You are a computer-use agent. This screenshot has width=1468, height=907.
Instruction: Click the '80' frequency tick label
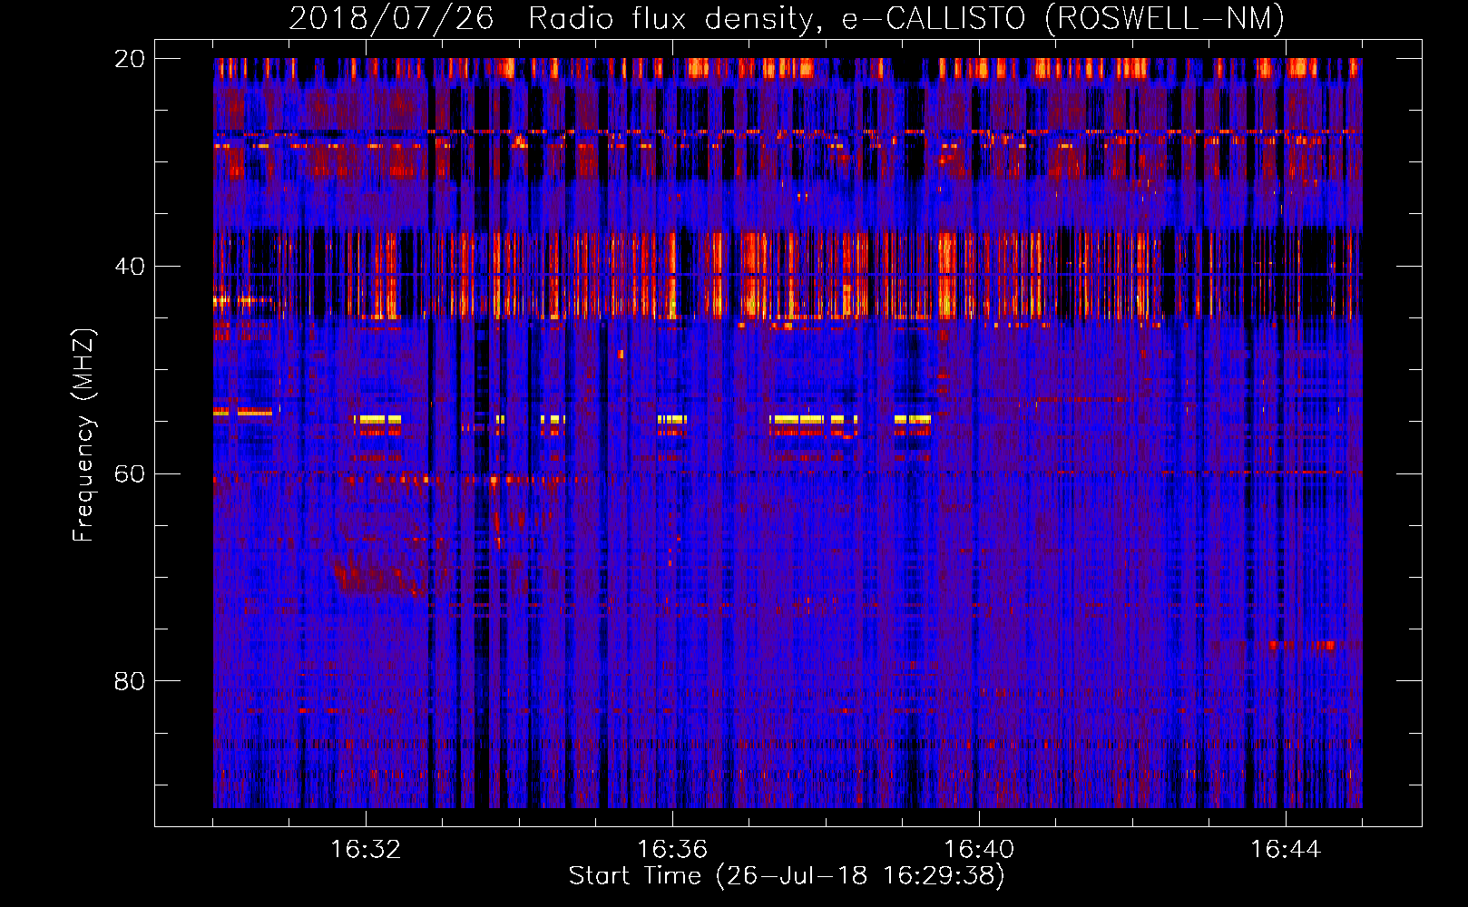click(130, 681)
